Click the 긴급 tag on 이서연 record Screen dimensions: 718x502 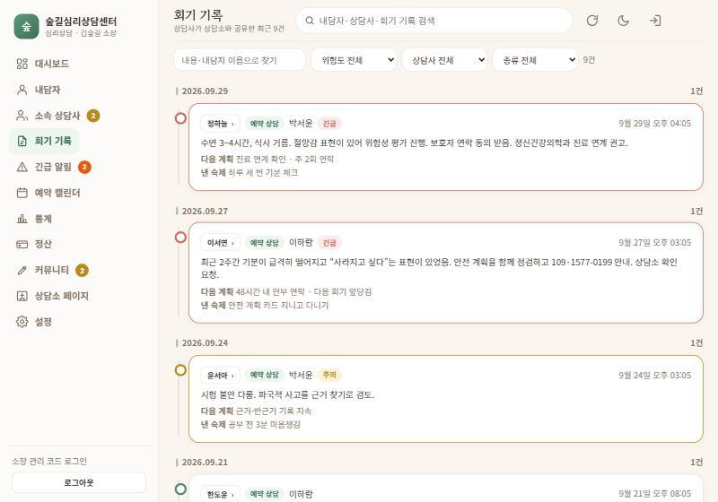pos(329,243)
